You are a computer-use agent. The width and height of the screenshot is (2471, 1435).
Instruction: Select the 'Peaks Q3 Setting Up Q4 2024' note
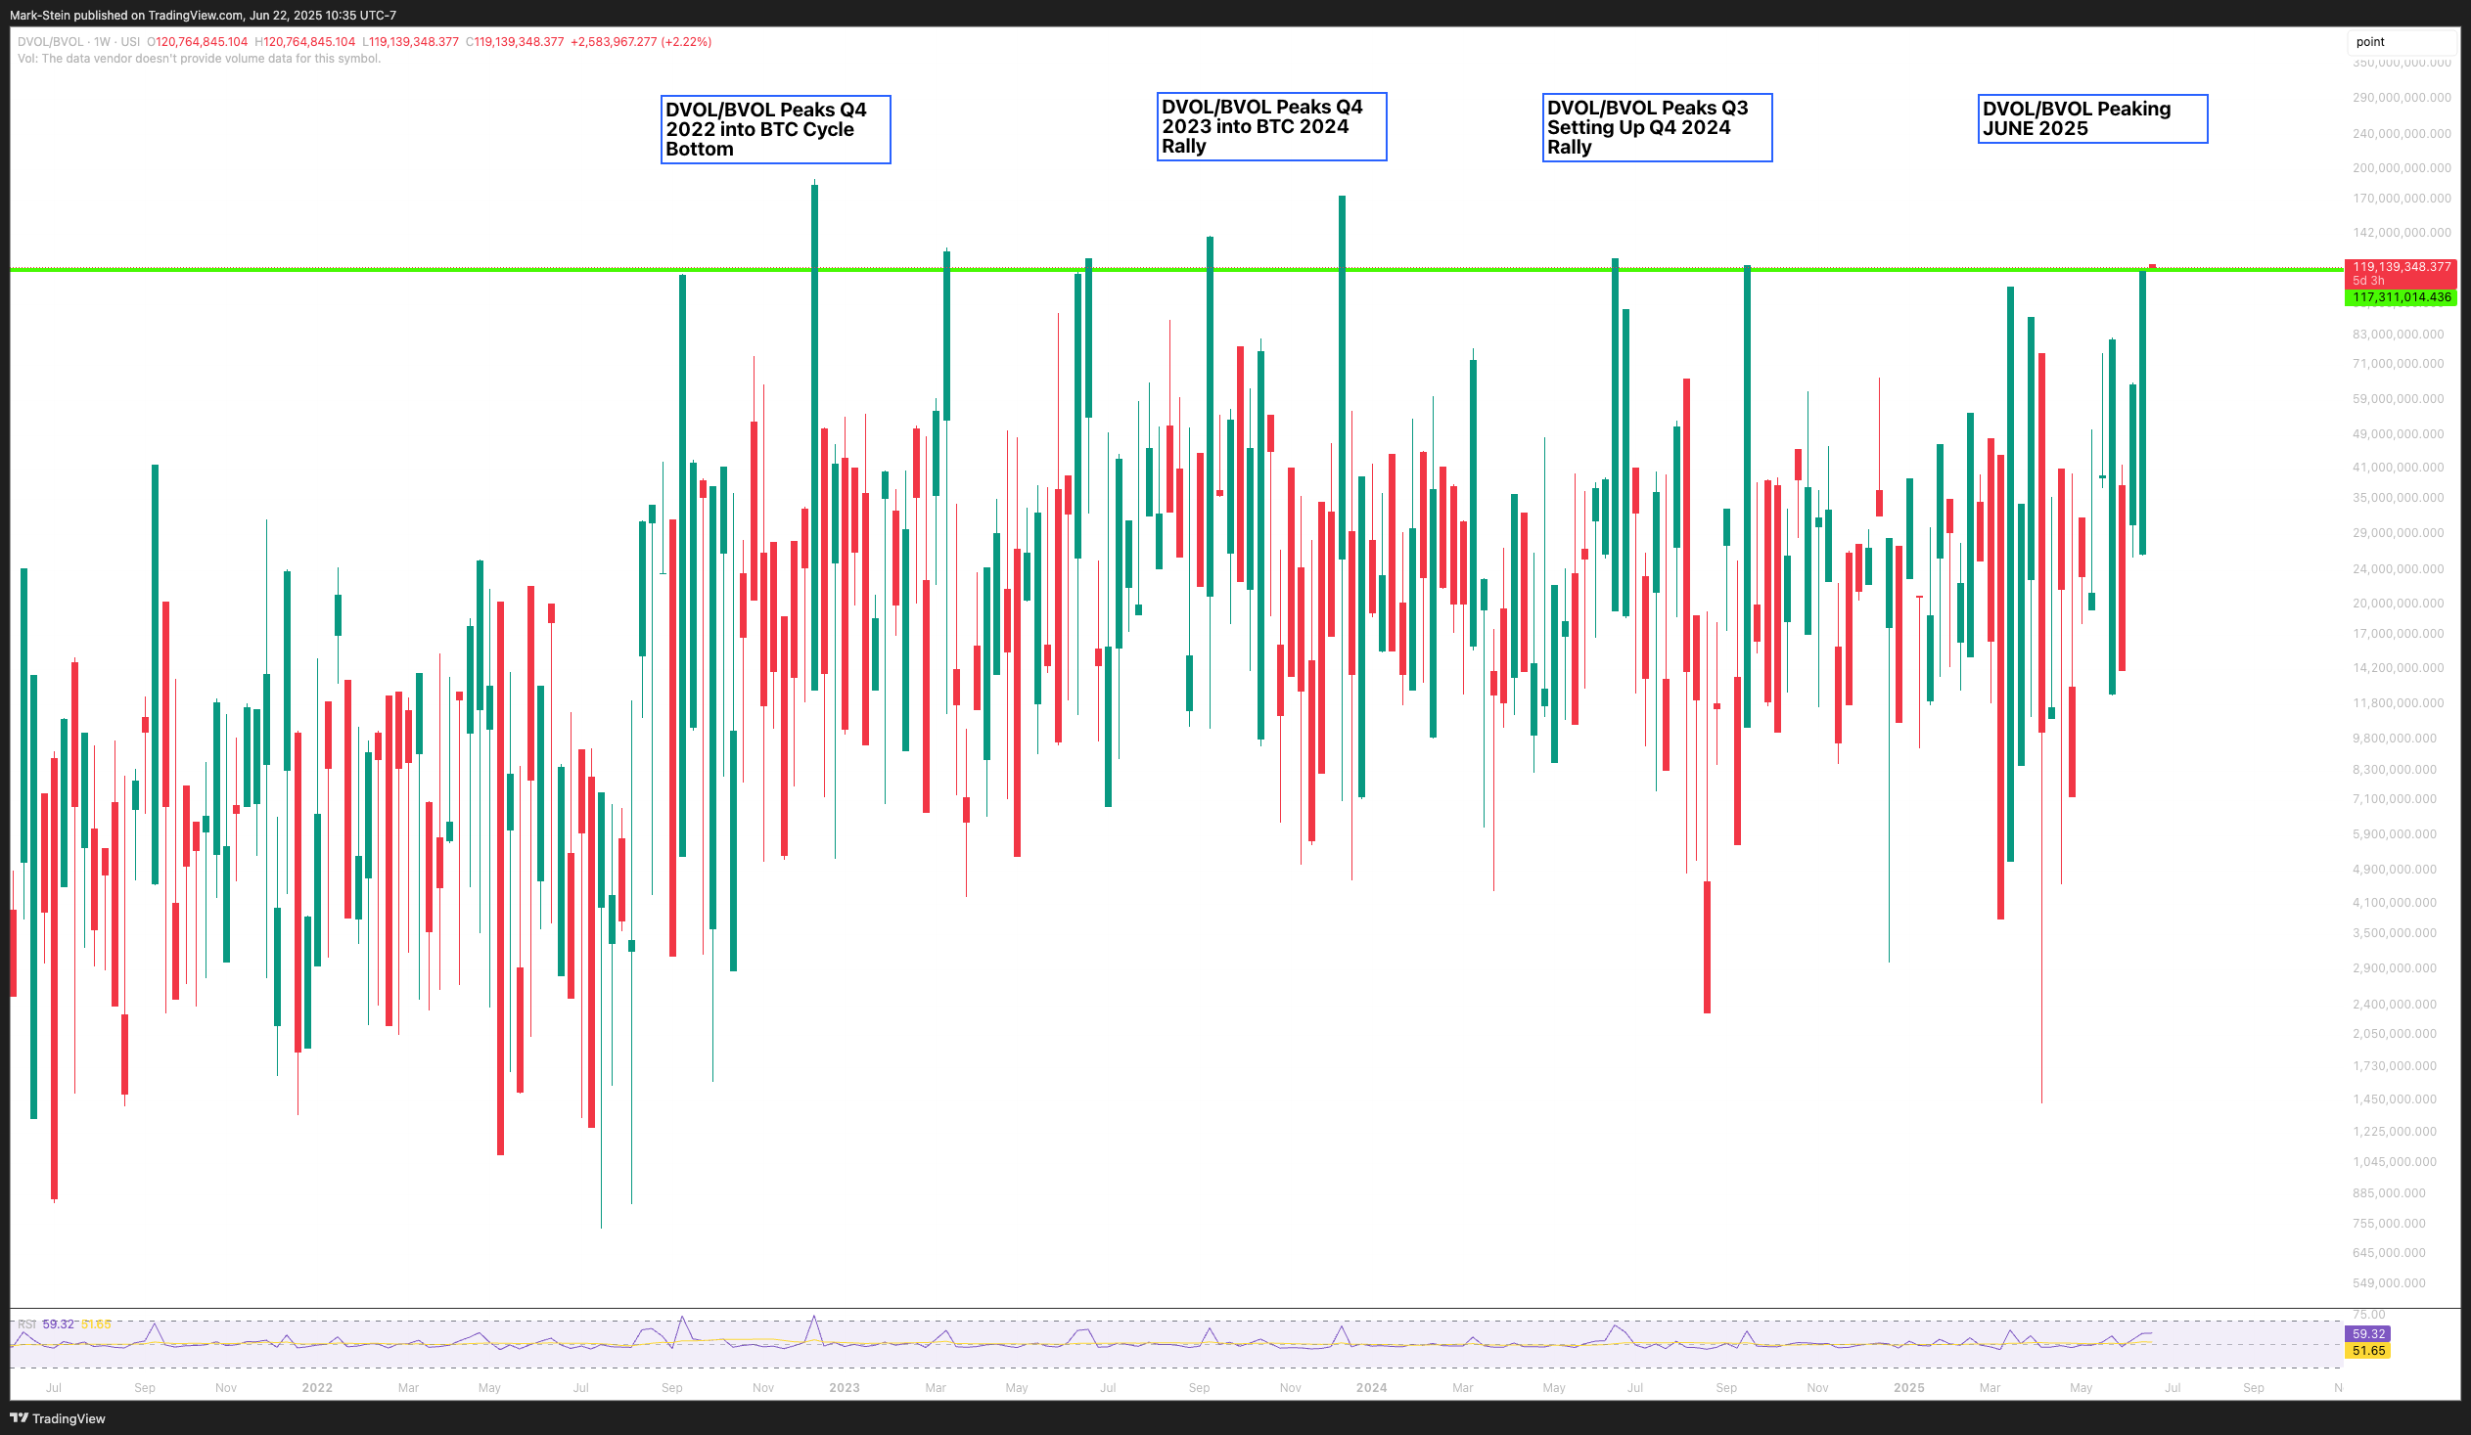[x=1656, y=127]
